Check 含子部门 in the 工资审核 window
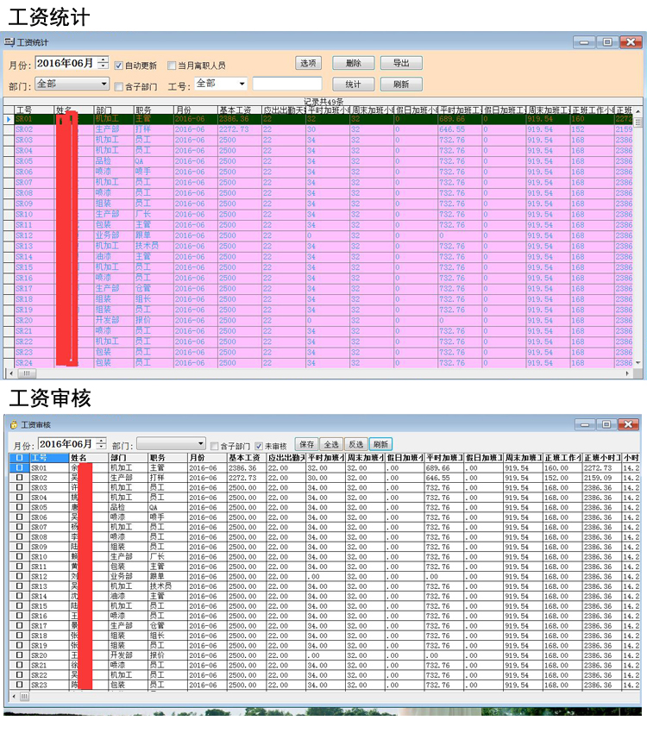Viewport: 647px width, 733px height. tap(215, 446)
